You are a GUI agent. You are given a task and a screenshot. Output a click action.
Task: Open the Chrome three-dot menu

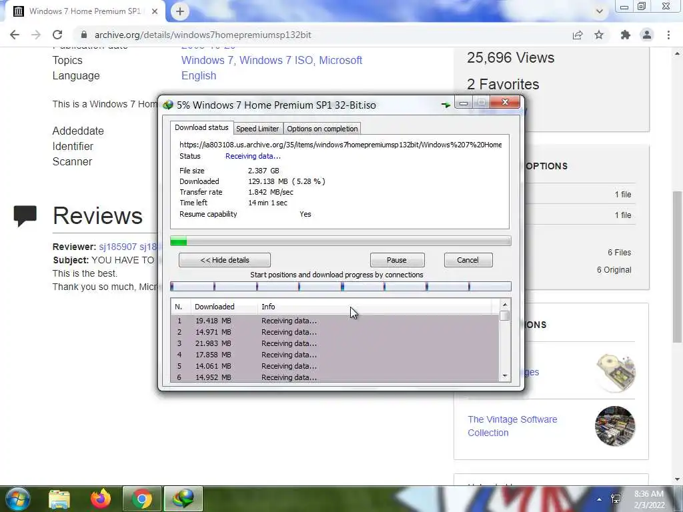pos(668,35)
